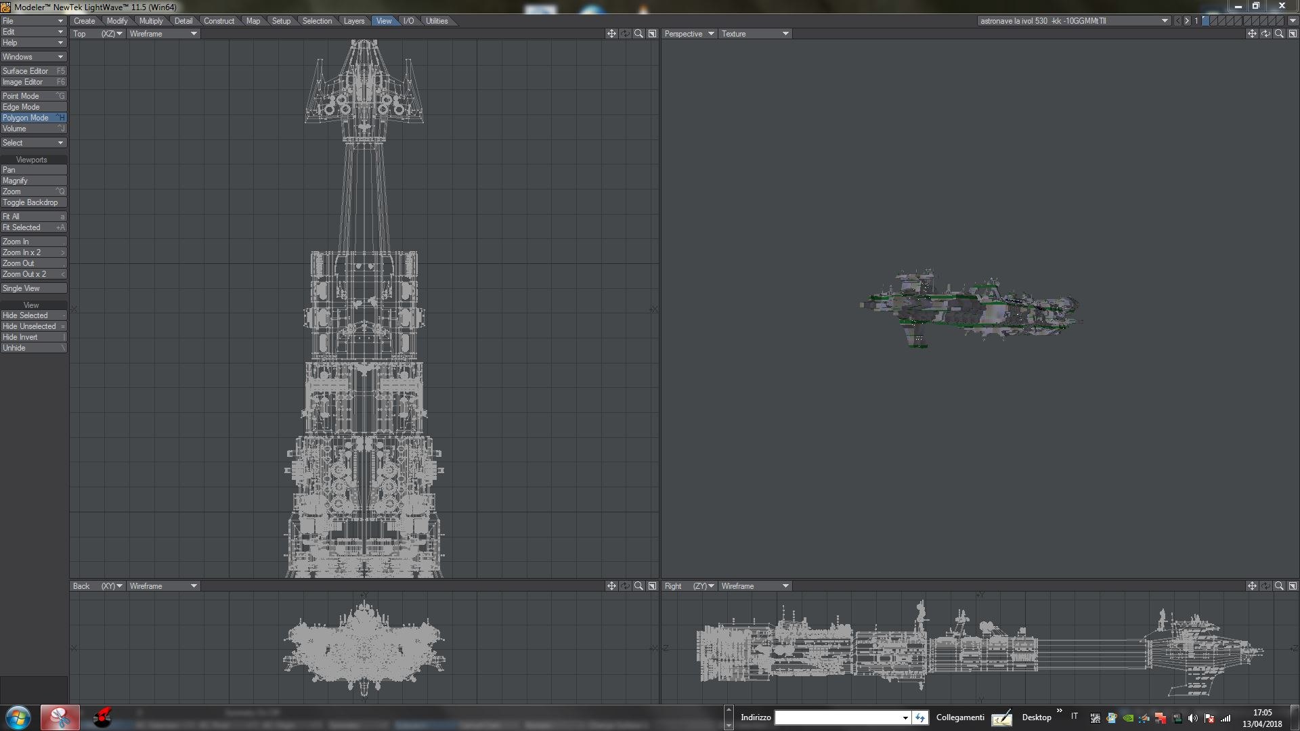
Task: Switch to the Layers tab
Action: (x=354, y=21)
